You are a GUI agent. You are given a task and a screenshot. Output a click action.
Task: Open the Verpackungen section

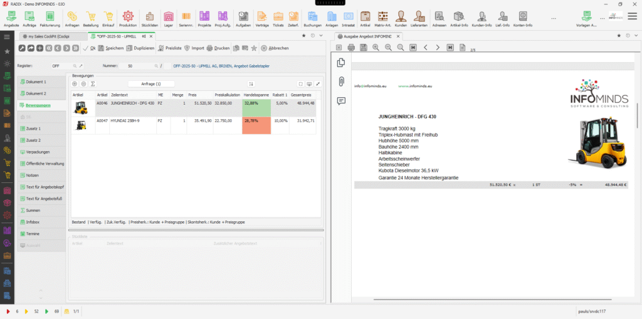(x=41, y=152)
